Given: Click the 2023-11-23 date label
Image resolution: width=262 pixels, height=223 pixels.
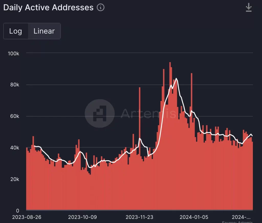Looking at the screenshot, I should tap(139, 217).
